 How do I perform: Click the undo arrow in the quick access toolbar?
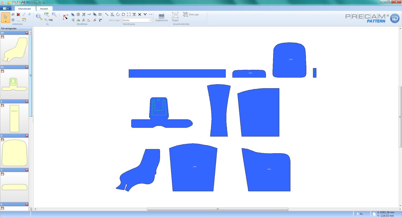(28, 3)
